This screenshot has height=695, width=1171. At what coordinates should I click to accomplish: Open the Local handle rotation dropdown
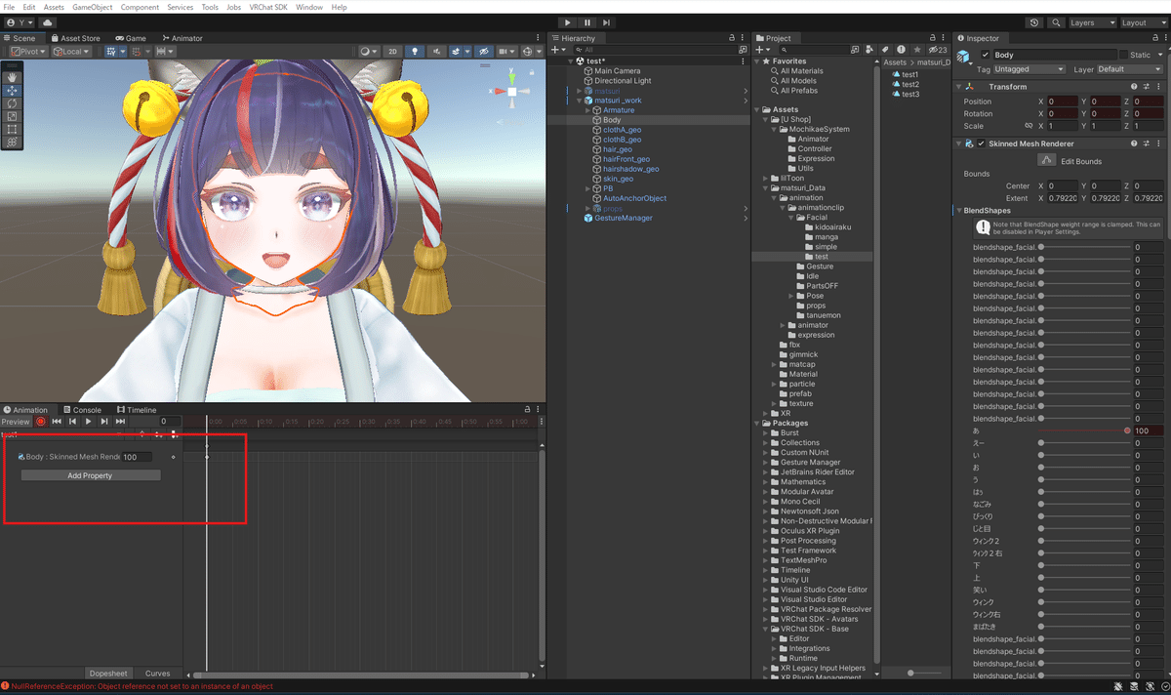(x=71, y=52)
